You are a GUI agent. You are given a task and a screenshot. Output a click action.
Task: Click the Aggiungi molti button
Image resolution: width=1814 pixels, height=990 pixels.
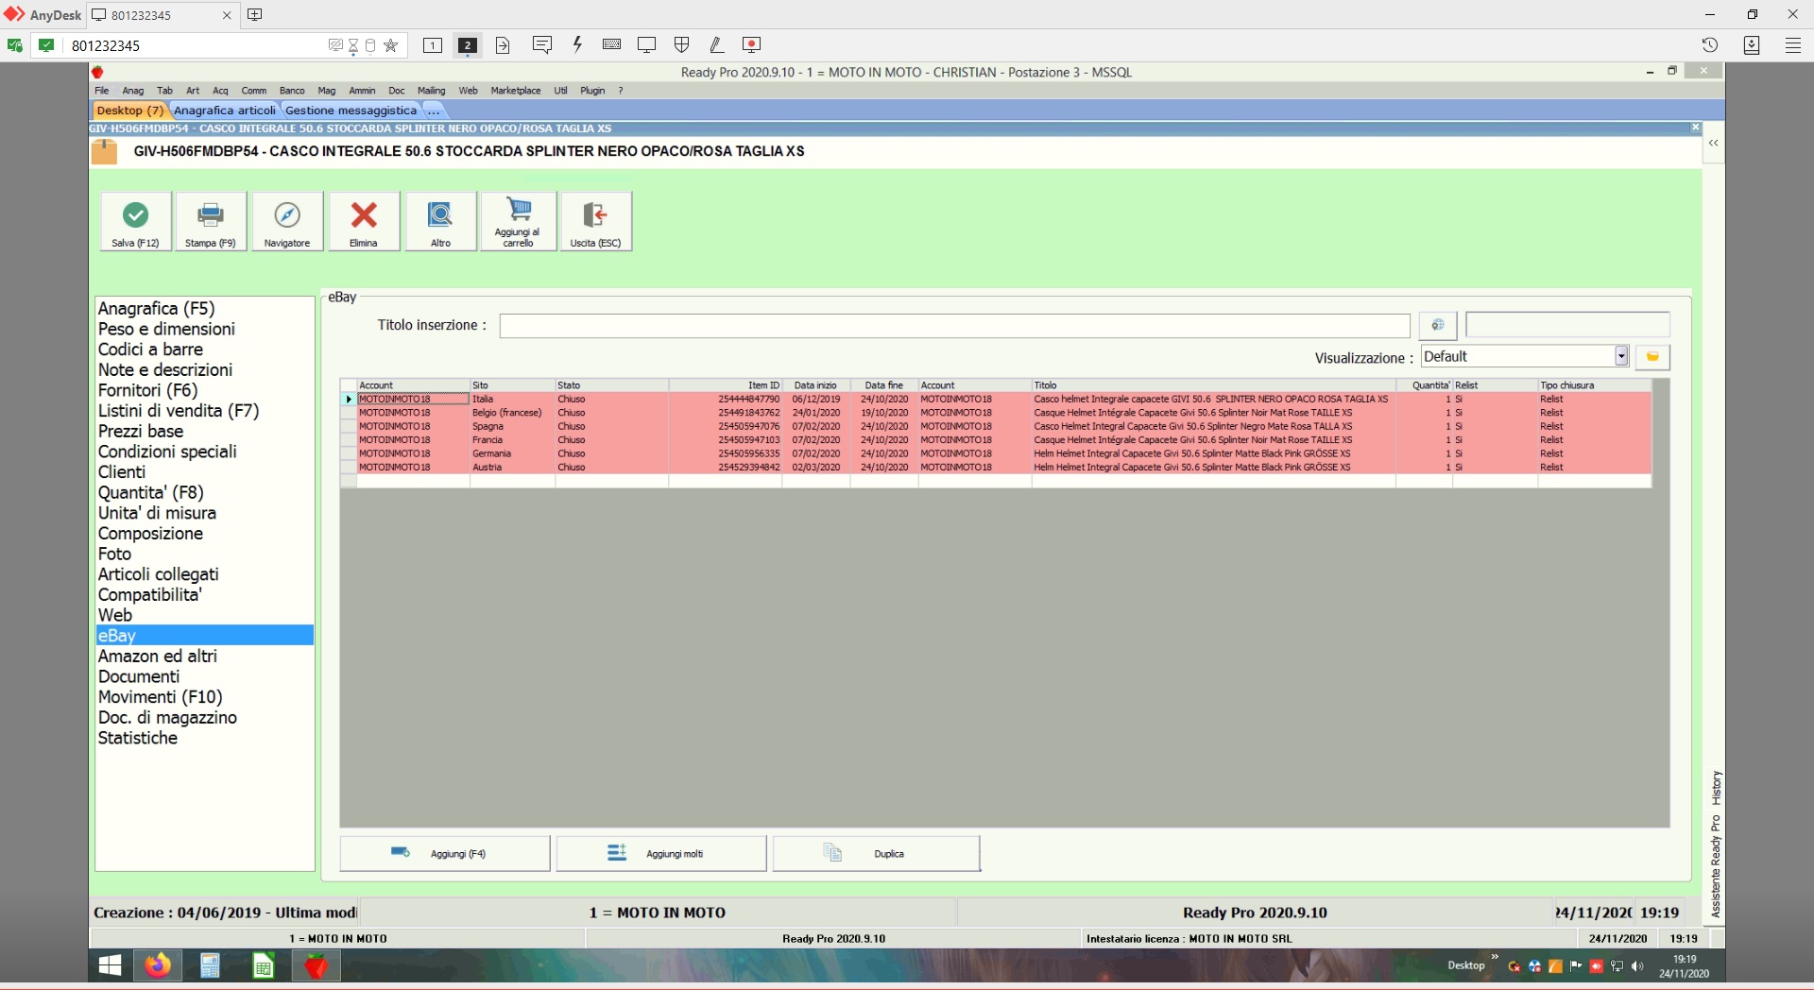[661, 853]
